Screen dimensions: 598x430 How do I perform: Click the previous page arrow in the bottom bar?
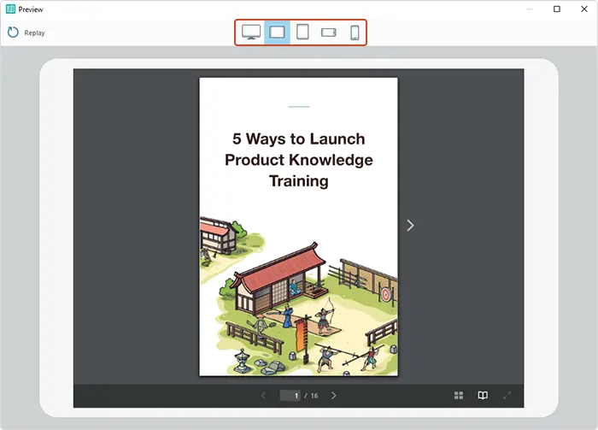tap(263, 396)
